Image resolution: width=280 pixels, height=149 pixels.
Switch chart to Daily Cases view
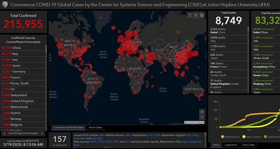click(x=248, y=145)
